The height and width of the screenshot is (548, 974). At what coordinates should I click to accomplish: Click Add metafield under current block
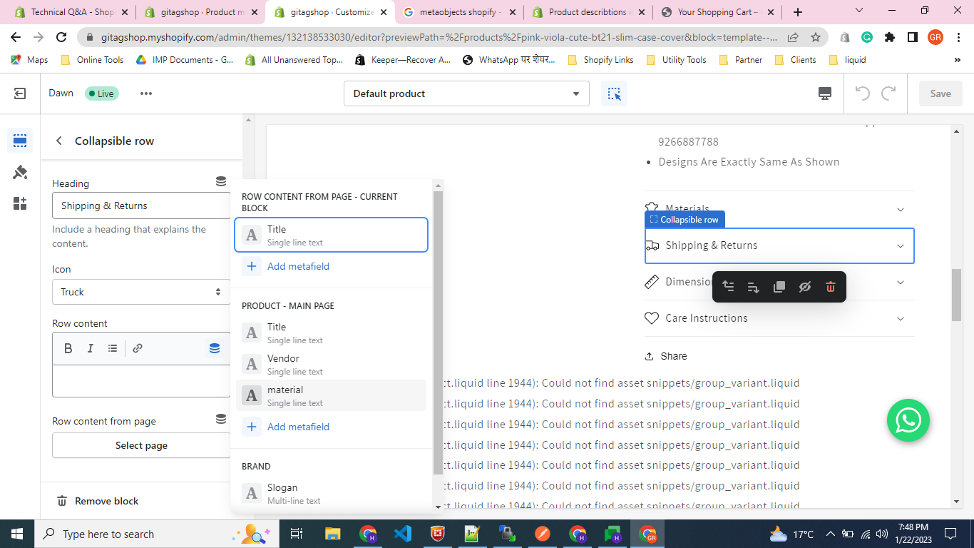[x=287, y=266]
